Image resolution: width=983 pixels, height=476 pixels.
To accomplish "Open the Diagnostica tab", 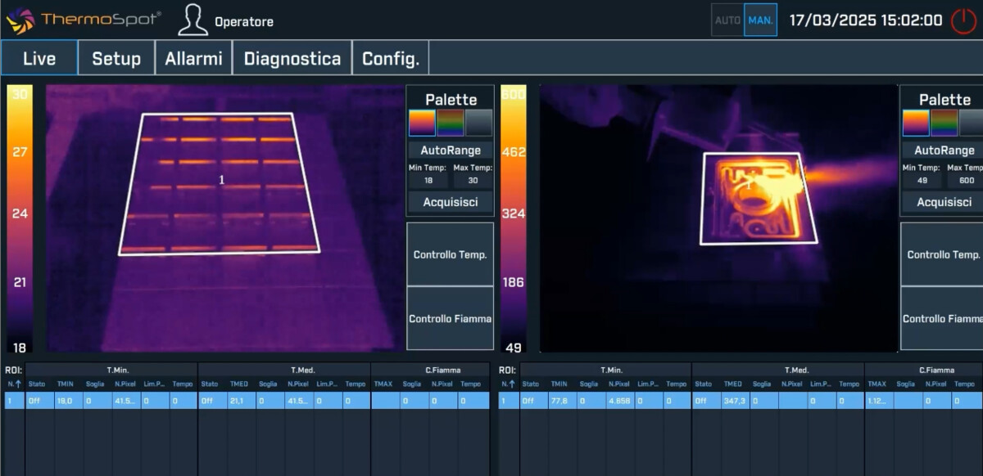I will 292,59.
